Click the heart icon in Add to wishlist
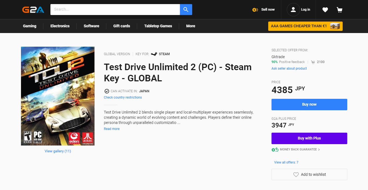 pos(296,174)
